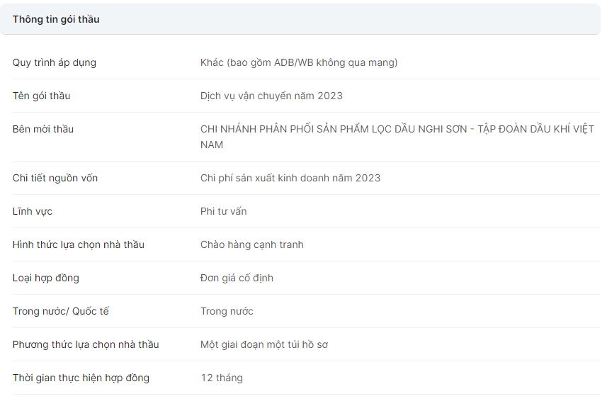Click the "Trong nước/ Quốc tế" label
Image resolution: width=607 pixels, height=406 pixels.
(61, 311)
